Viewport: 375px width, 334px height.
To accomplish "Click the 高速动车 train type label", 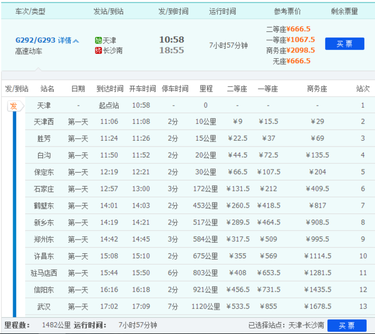I will click(x=29, y=51).
